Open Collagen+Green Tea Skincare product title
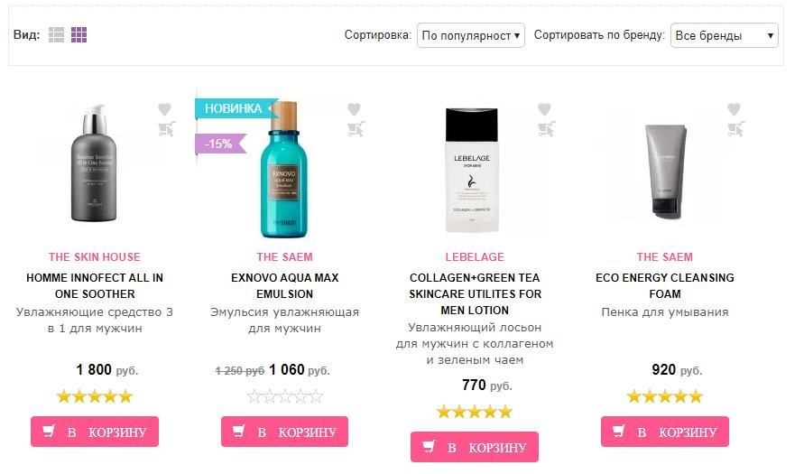Viewport: 804px width, 474px height. pos(475,293)
